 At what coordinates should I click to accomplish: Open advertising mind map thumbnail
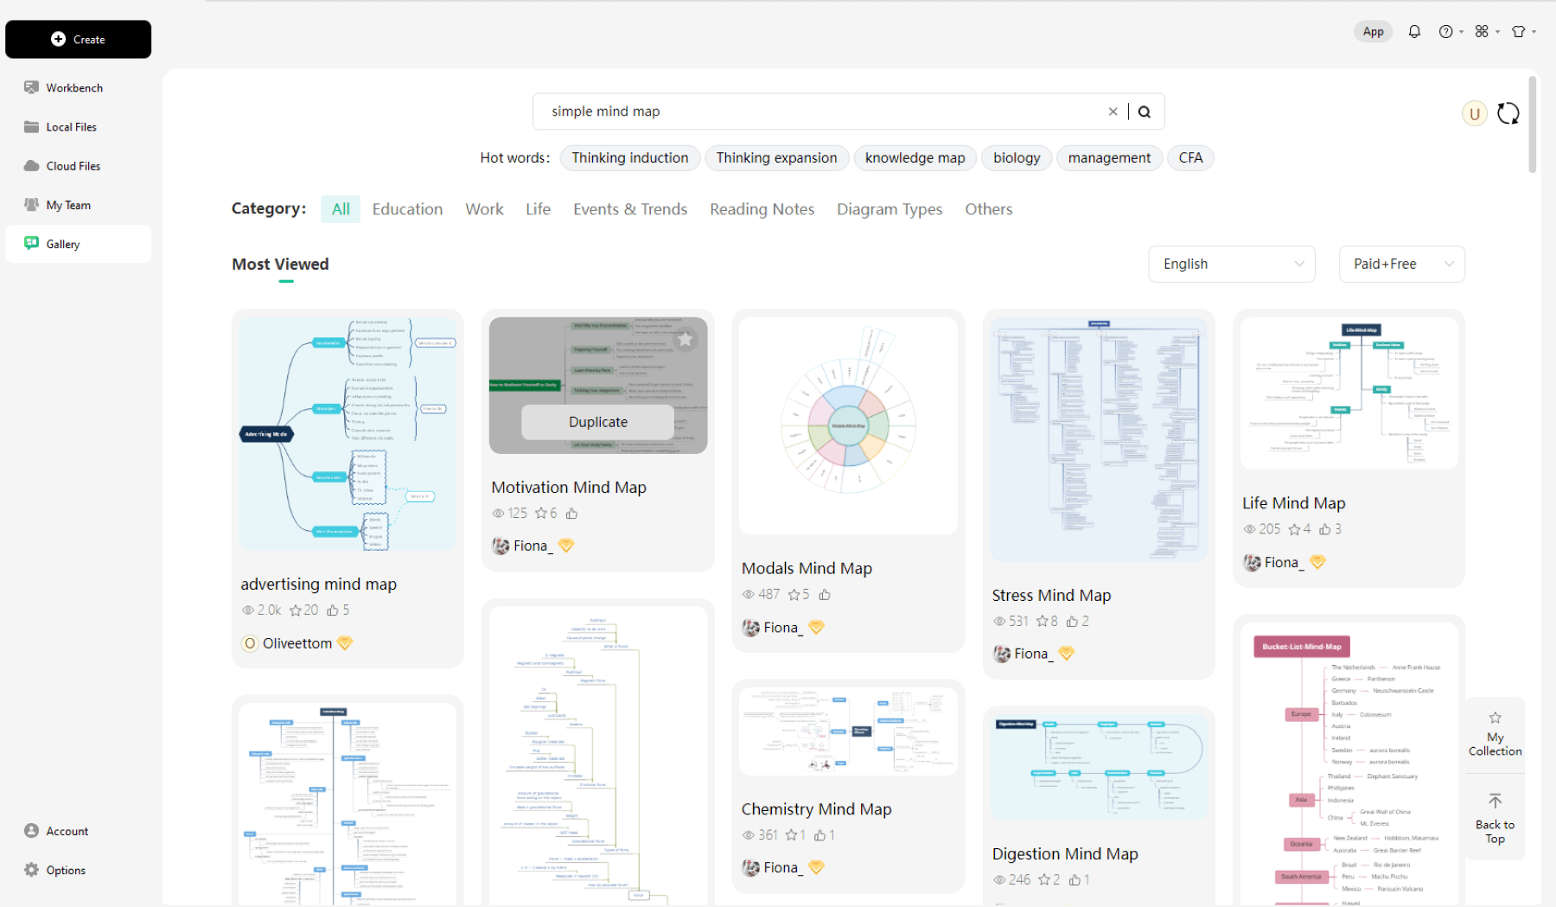click(x=348, y=433)
